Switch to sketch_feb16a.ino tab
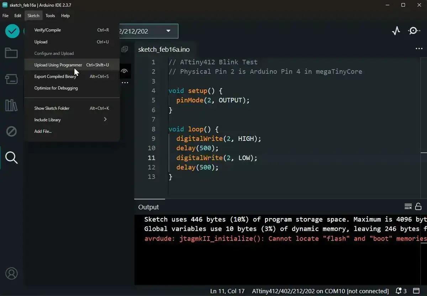The width and height of the screenshot is (427, 296). [x=164, y=49]
